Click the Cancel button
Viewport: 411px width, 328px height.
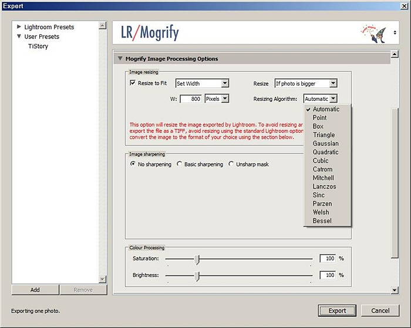pos(380,311)
